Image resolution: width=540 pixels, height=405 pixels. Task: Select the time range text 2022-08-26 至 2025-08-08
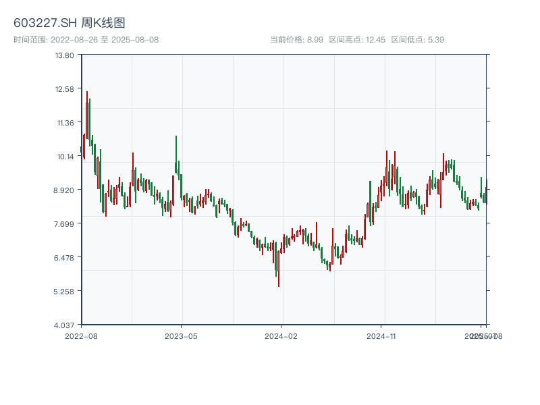pyautogui.click(x=105, y=40)
